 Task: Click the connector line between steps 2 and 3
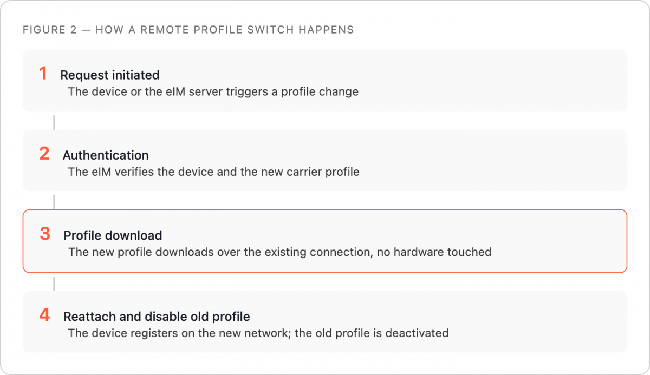tap(54, 202)
